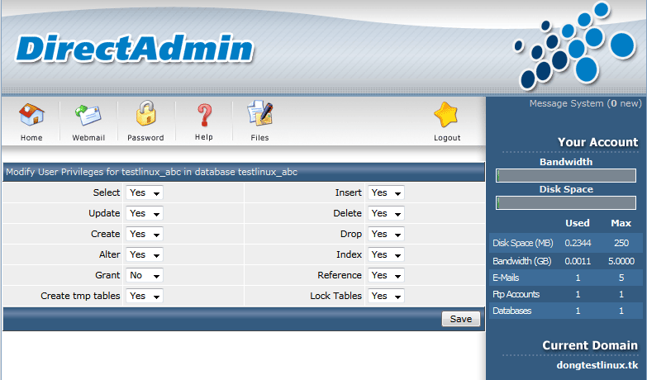Open the Alter privilege dropdown
Image resolution: width=647 pixels, height=380 pixels.
[x=145, y=254]
